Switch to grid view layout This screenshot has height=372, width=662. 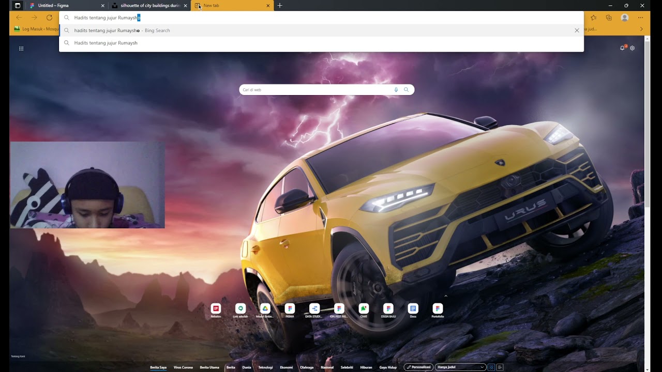491,367
